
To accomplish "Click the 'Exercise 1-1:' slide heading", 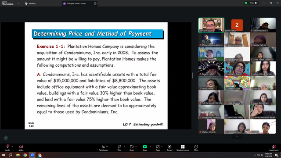I will coord(51,47).
